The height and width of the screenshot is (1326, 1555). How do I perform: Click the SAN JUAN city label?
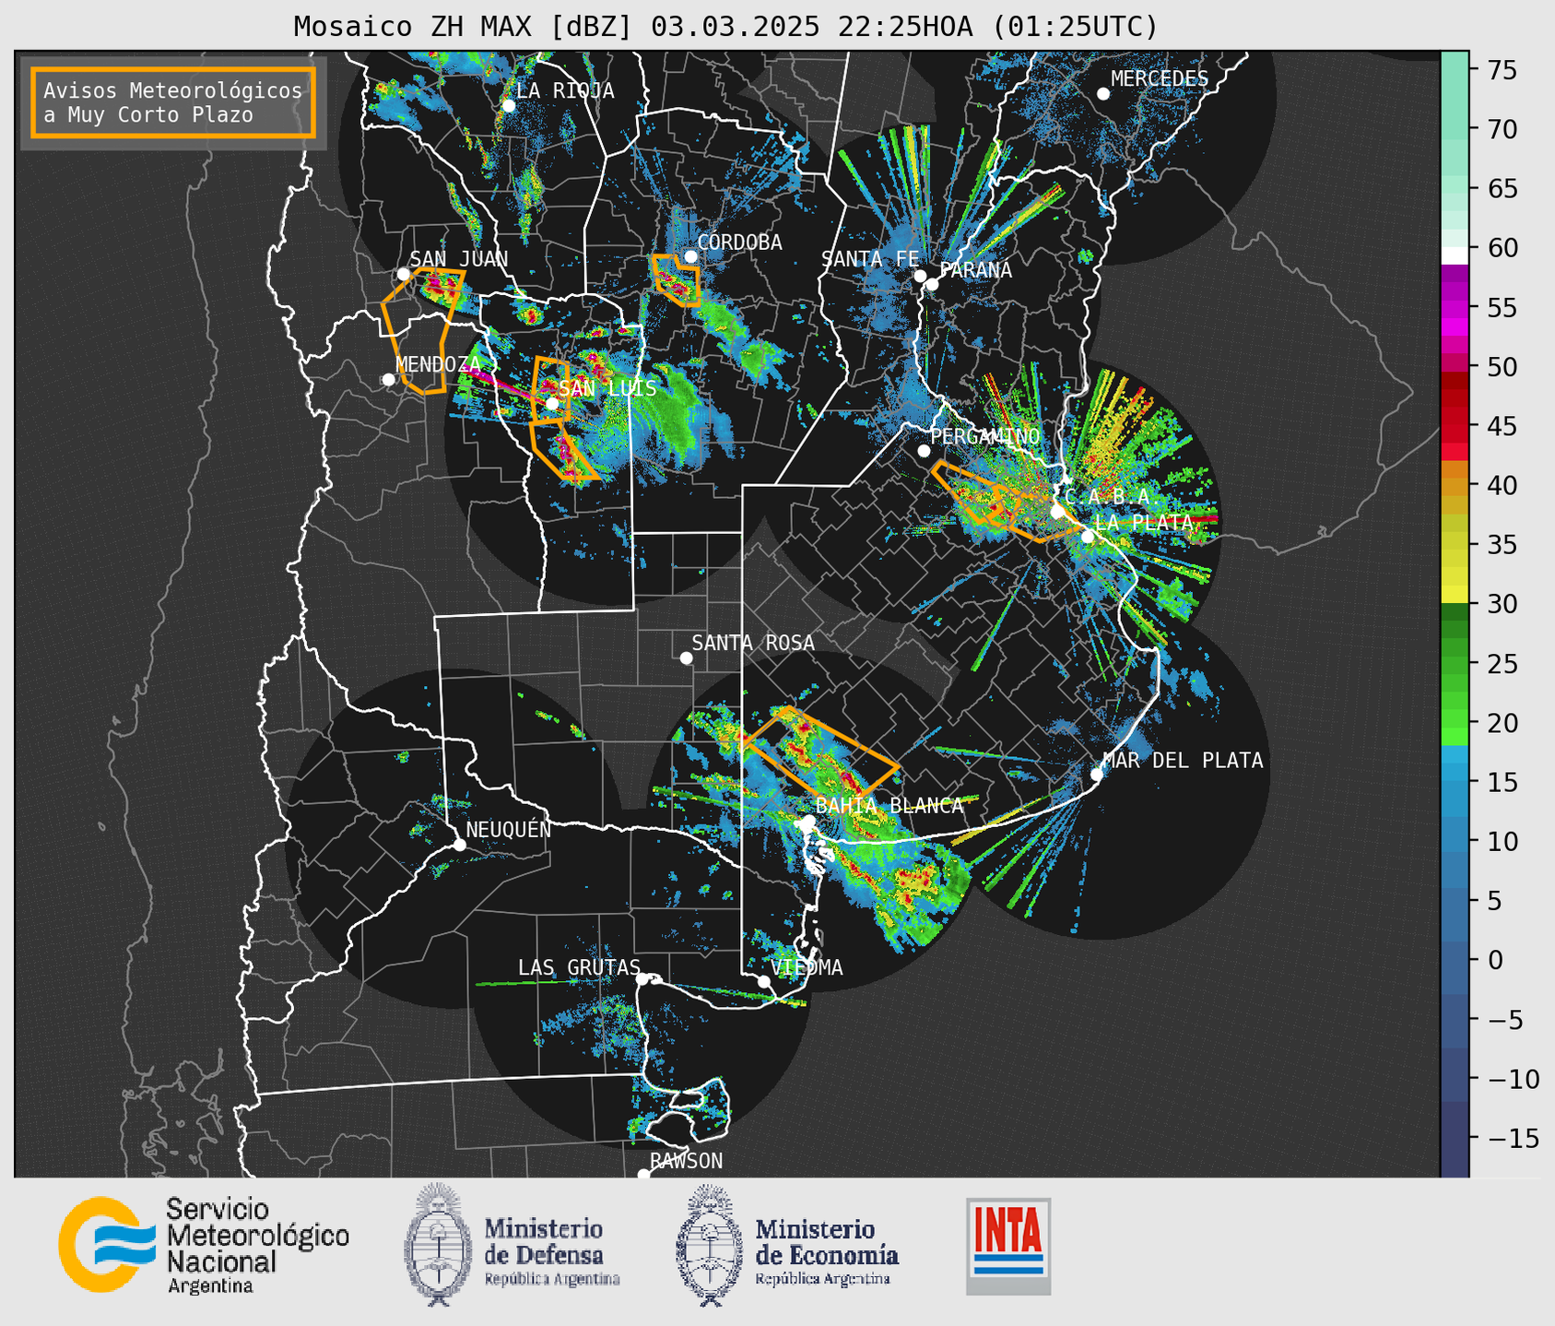(x=459, y=259)
